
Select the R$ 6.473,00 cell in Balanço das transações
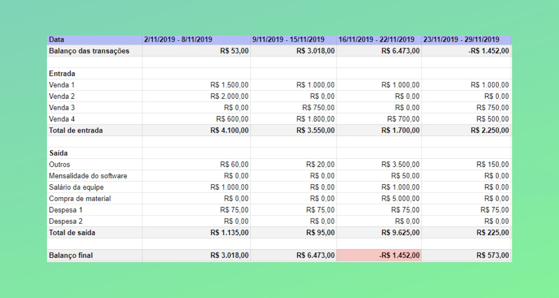pos(379,51)
